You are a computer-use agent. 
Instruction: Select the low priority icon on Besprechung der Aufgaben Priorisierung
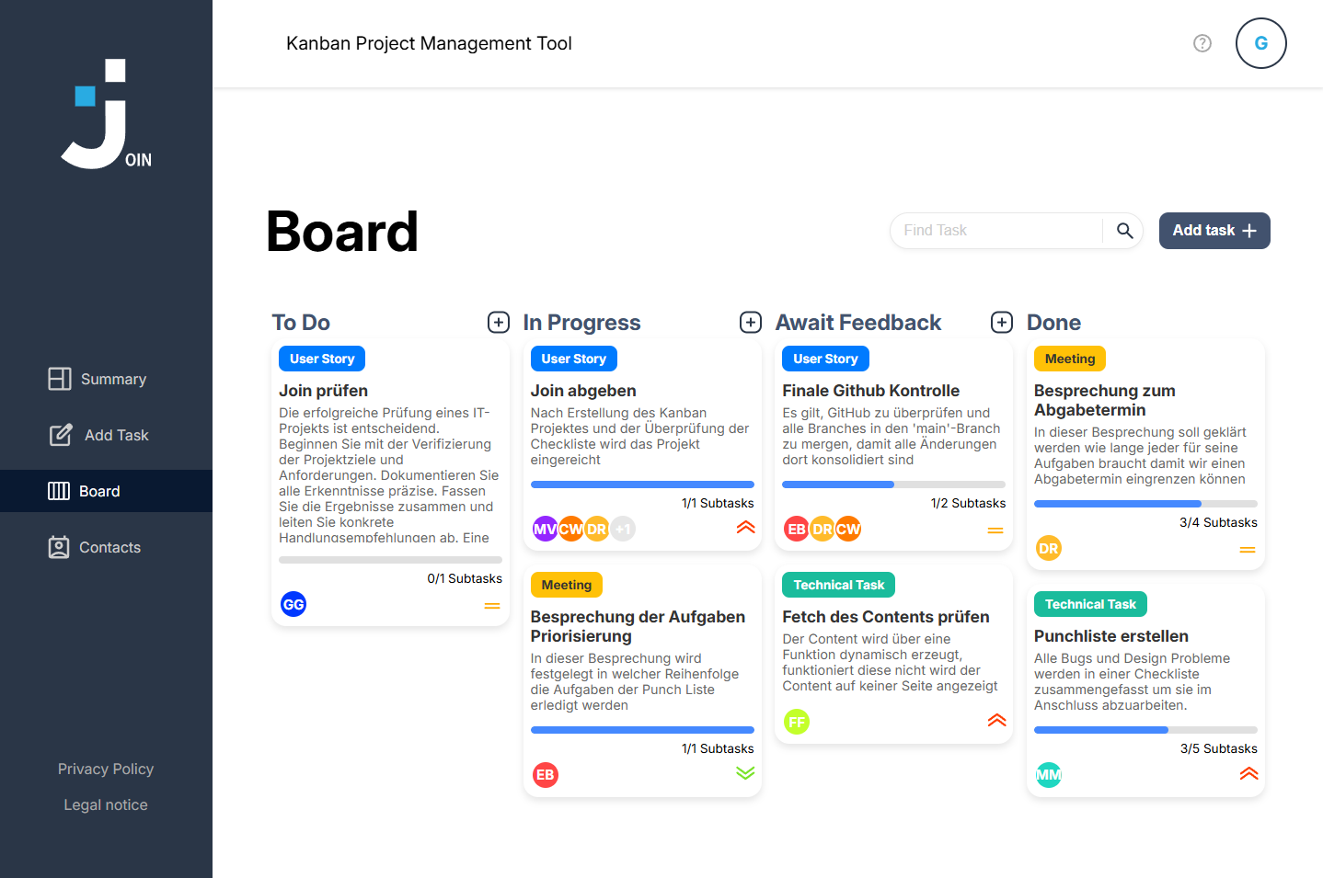point(744,773)
